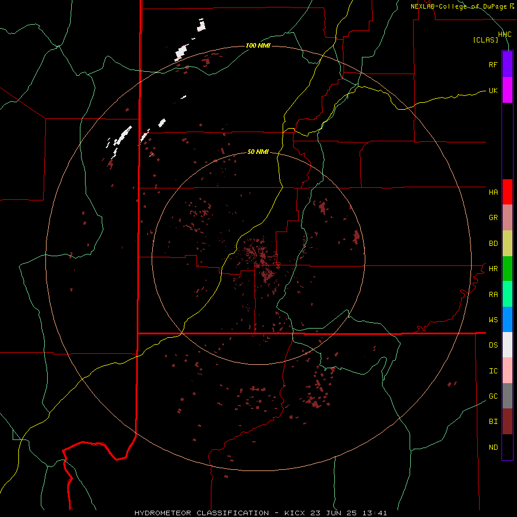
Task: Click the GR salmon legend swatch
Action: pos(507,218)
